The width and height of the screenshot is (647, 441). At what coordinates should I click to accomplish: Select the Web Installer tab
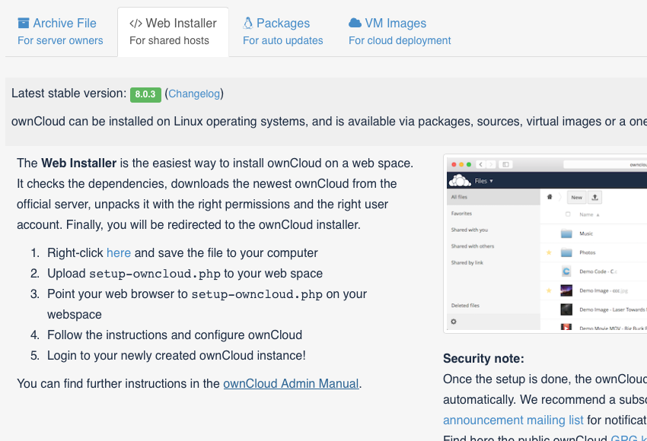173,31
